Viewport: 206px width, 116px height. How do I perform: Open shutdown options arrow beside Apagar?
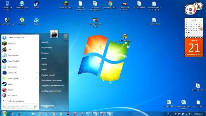pos(52,107)
